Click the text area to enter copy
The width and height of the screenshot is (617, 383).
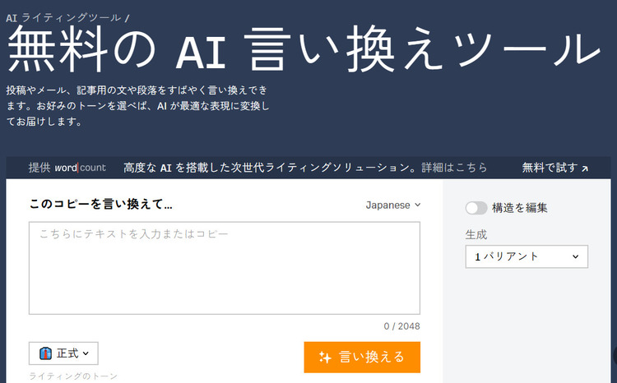click(225, 268)
